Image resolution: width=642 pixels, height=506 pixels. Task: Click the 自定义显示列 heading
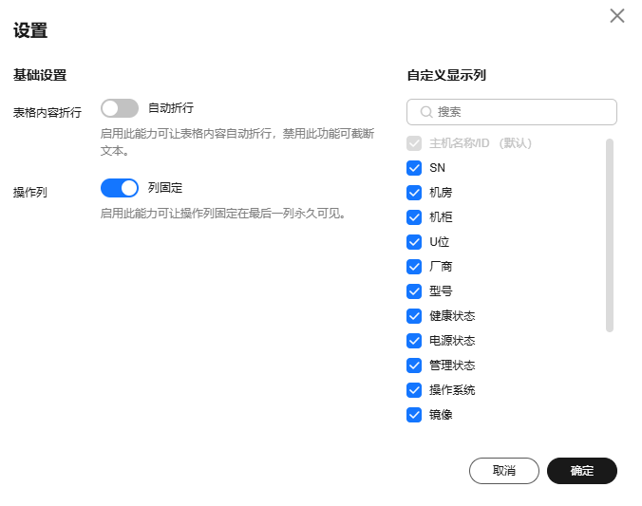coord(446,75)
